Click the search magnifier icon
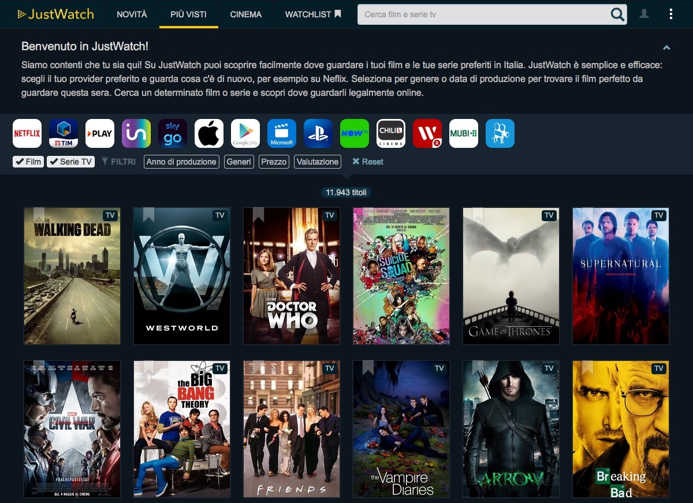The width and height of the screenshot is (693, 503). [617, 14]
